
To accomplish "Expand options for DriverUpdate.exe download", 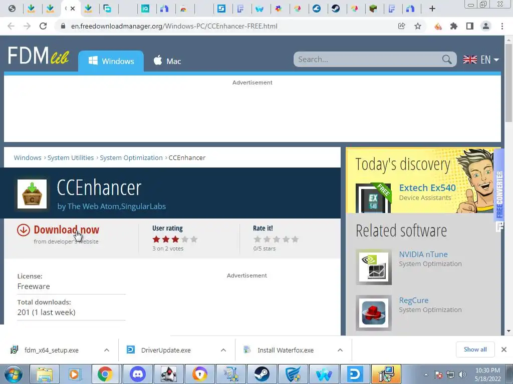I will pos(223,350).
